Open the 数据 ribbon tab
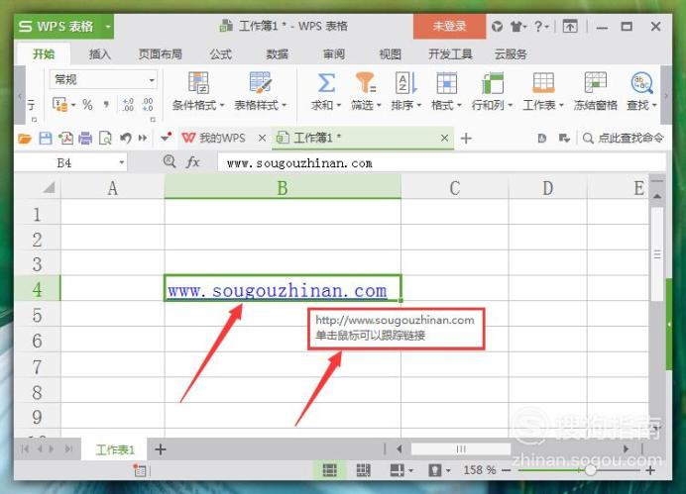The image size is (686, 494). [x=278, y=54]
